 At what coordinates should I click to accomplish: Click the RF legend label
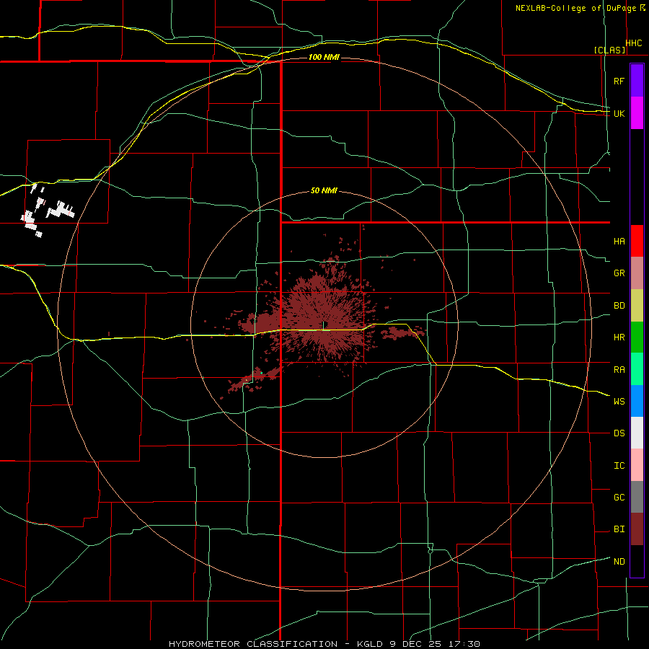(619, 81)
